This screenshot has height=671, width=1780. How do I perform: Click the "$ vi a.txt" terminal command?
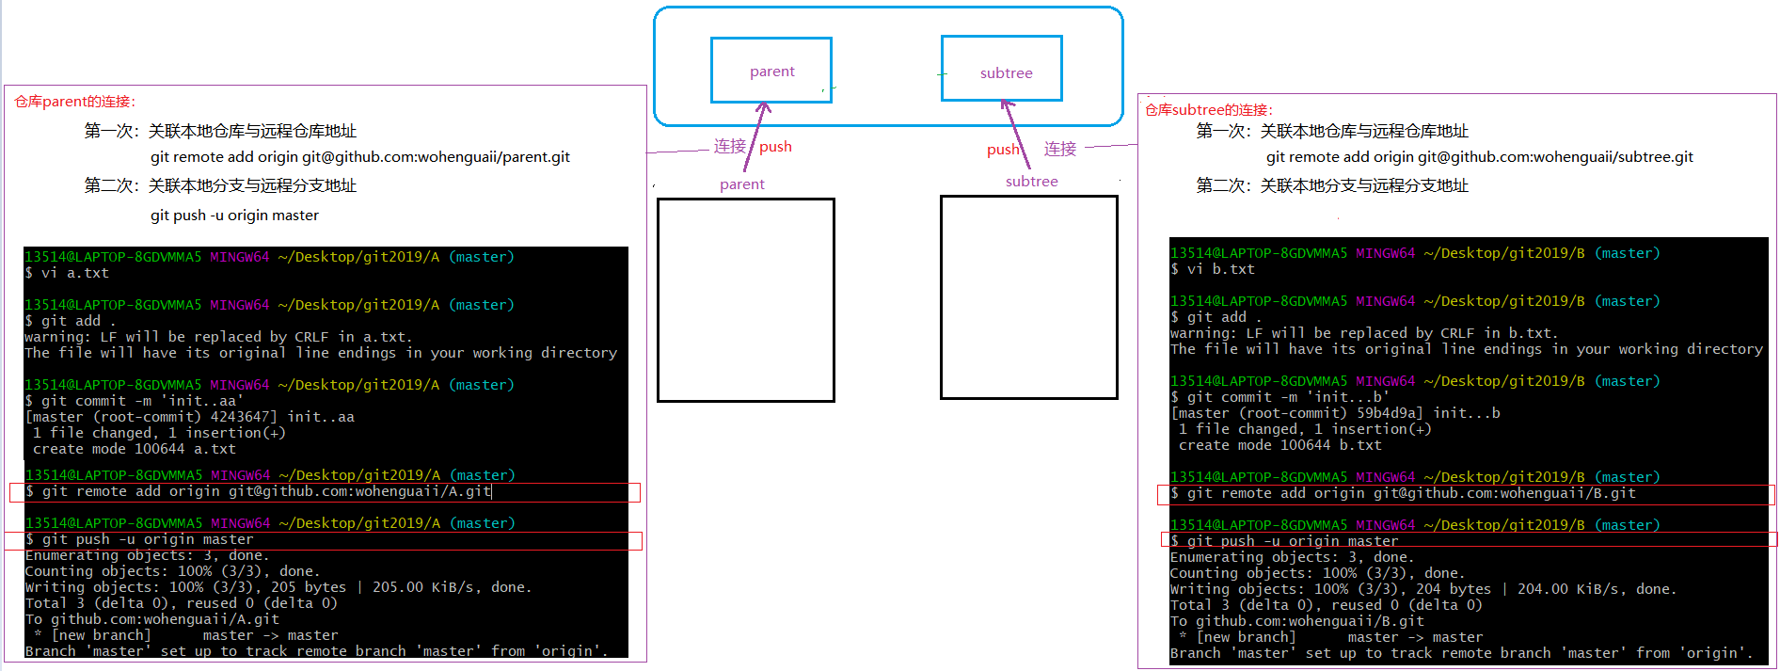(67, 273)
